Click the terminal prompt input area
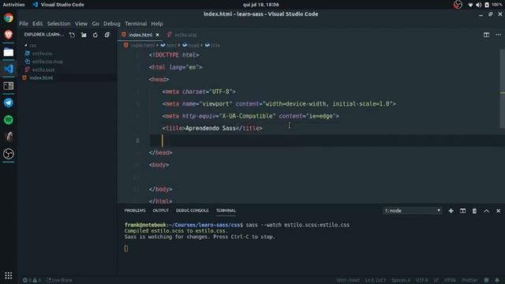The width and height of the screenshot is (505, 284). point(126,248)
